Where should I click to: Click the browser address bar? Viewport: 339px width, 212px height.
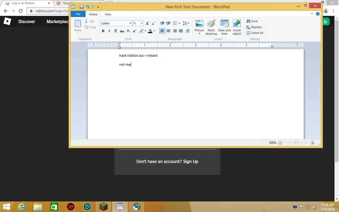pos(48,11)
